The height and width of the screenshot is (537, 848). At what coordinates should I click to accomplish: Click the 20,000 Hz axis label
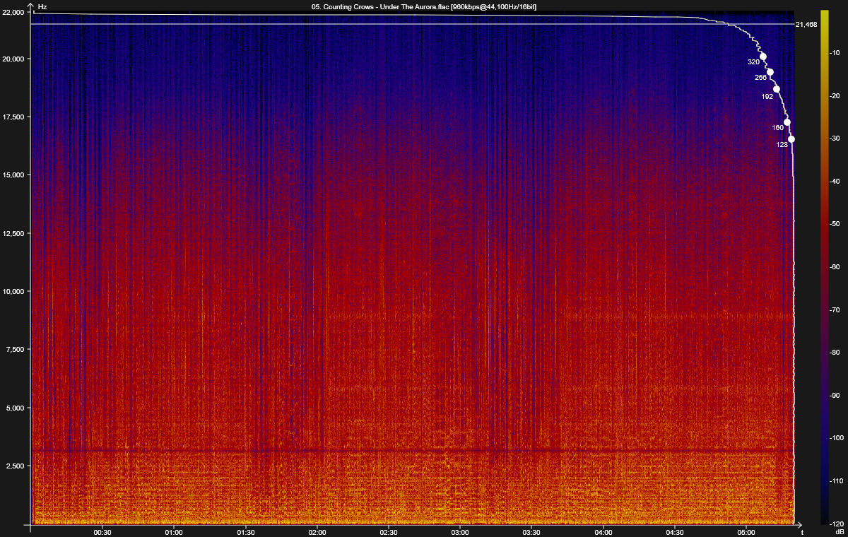click(13, 59)
